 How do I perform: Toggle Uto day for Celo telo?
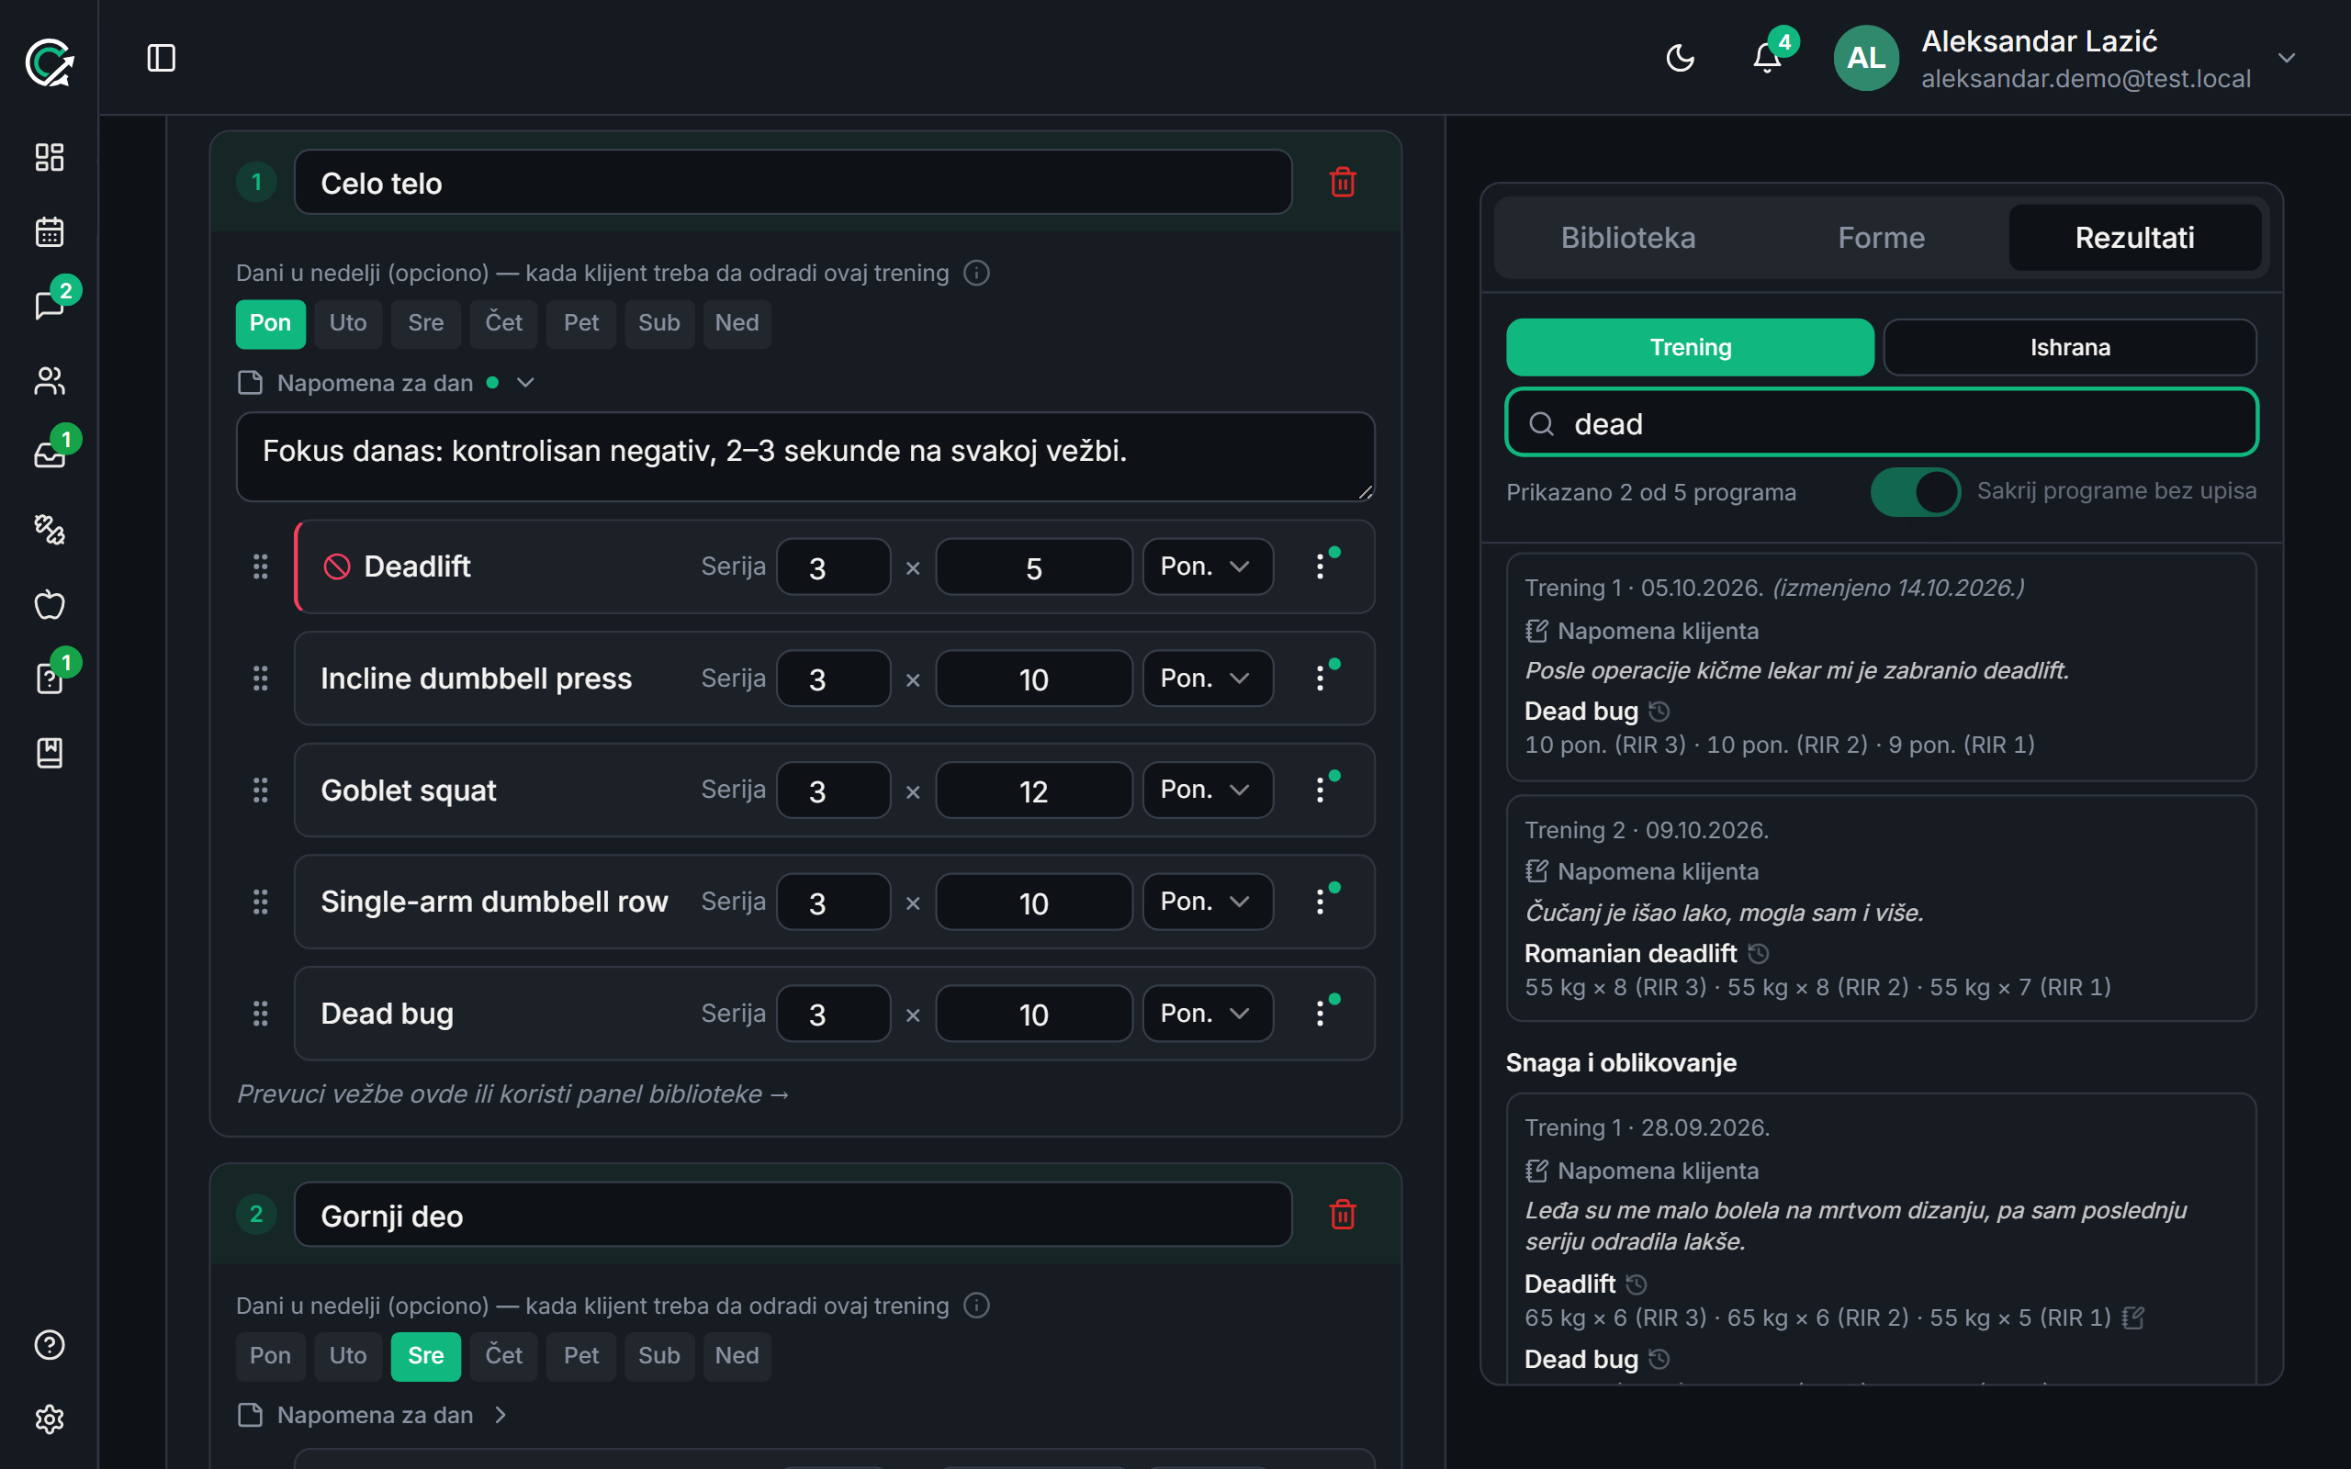coord(348,322)
